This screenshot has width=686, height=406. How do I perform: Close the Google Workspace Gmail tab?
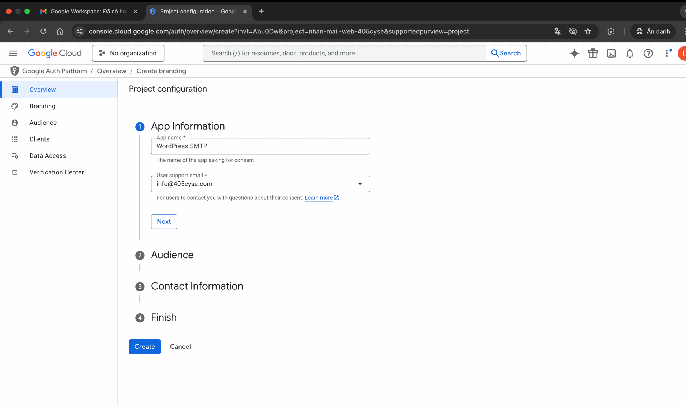135,12
